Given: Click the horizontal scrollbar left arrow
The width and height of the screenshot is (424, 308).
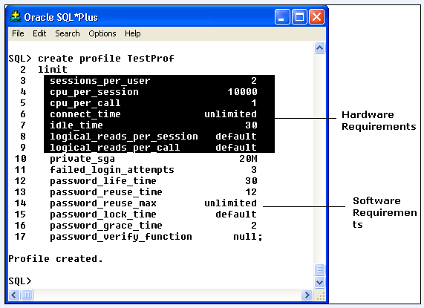Looking at the screenshot, I should [14, 295].
